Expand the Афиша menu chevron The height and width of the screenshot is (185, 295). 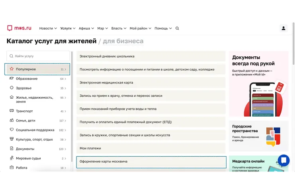(92, 28)
